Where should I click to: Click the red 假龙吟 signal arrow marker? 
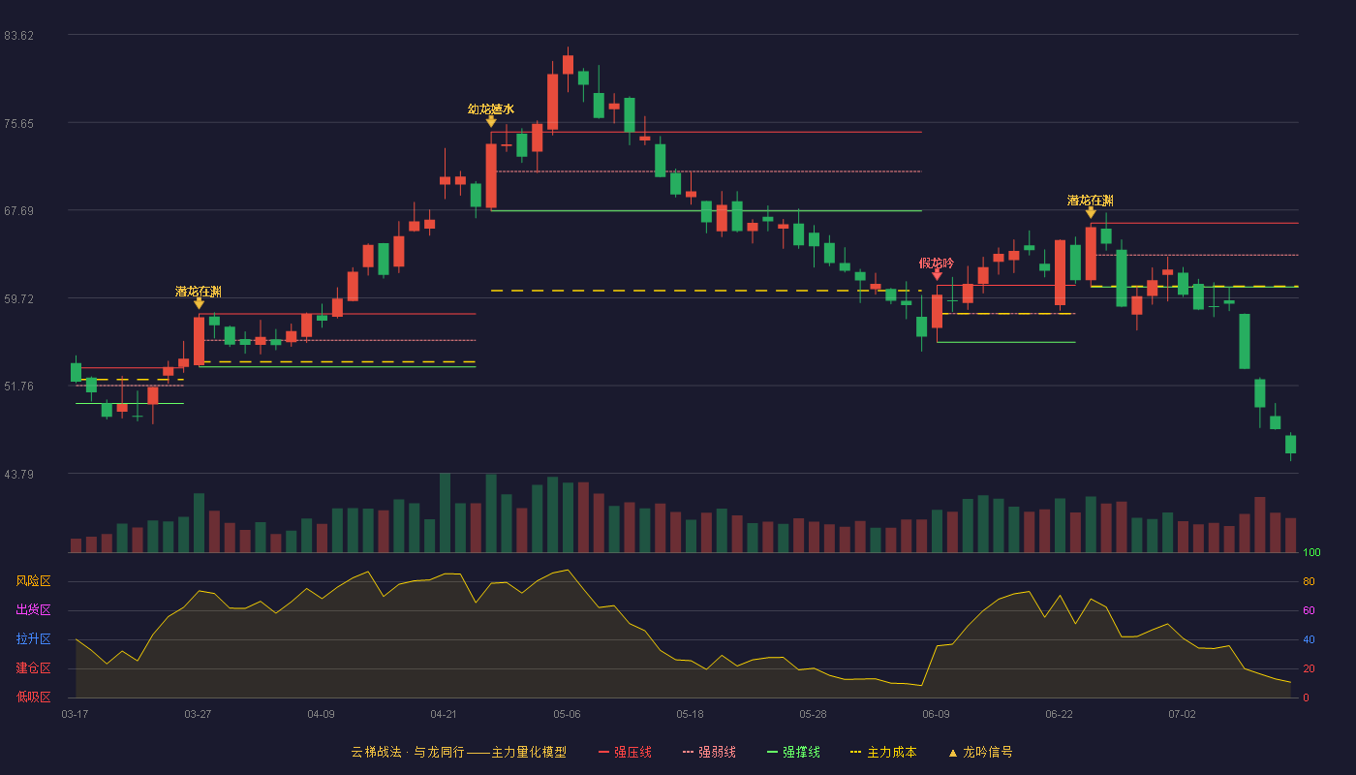(937, 275)
